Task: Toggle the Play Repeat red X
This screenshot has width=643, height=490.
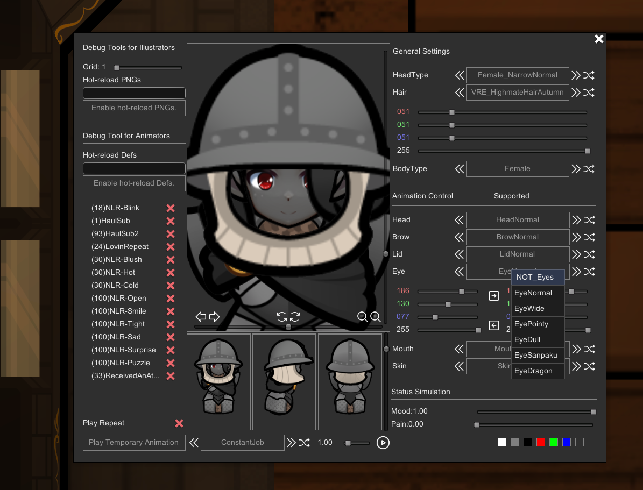Action: click(179, 423)
